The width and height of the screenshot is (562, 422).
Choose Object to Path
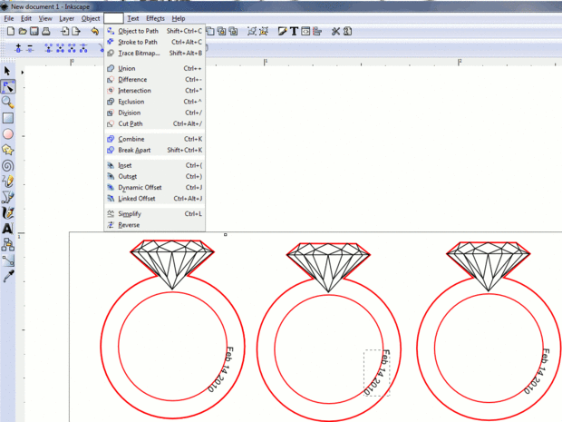(154, 31)
